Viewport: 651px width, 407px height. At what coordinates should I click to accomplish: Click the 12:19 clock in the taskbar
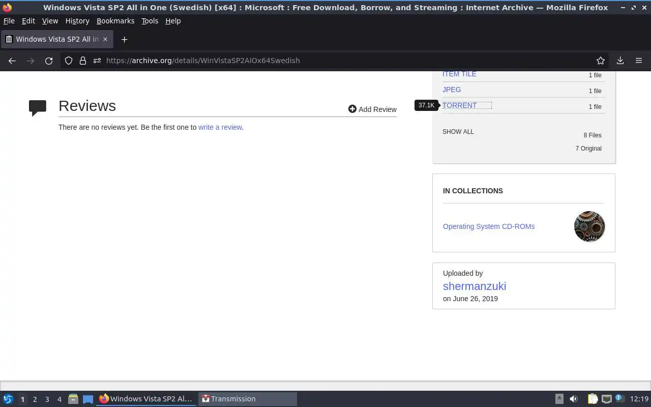[x=639, y=399]
